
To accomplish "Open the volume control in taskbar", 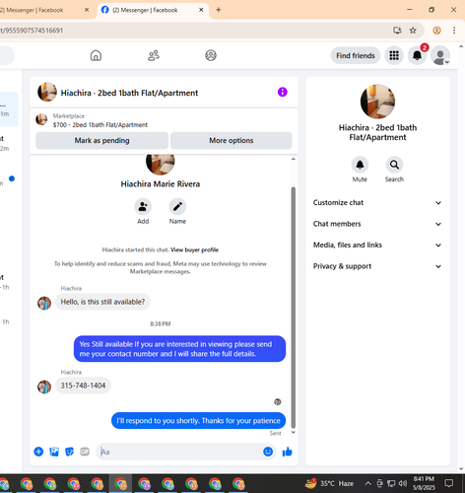I will coord(403,483).
